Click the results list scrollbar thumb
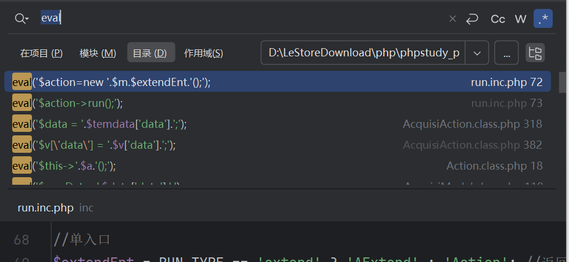Viewport: 569px width, 262px height. coord(563,82)
